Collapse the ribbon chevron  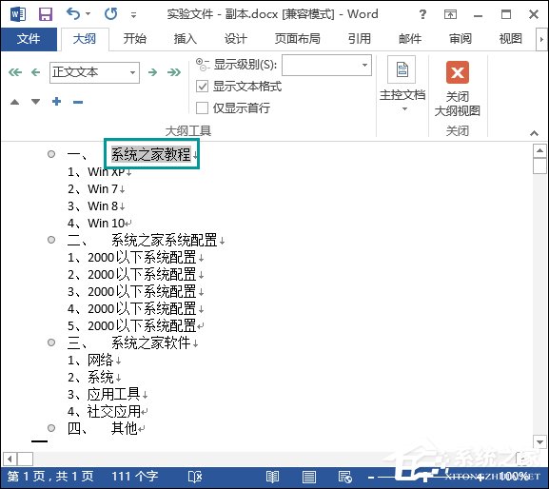(x=534, y=133)
